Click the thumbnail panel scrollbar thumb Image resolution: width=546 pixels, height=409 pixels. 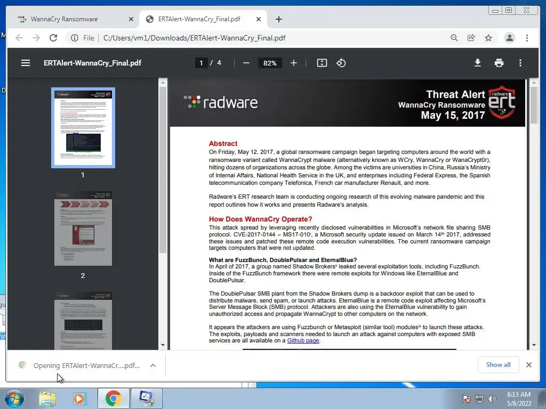tap(163, 170)
